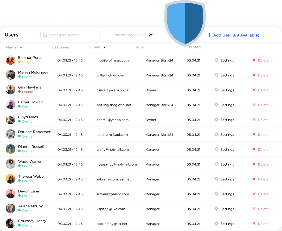282x231 pixels.
Task: Click the blue shield logo above the table
Action: point(185,22)
